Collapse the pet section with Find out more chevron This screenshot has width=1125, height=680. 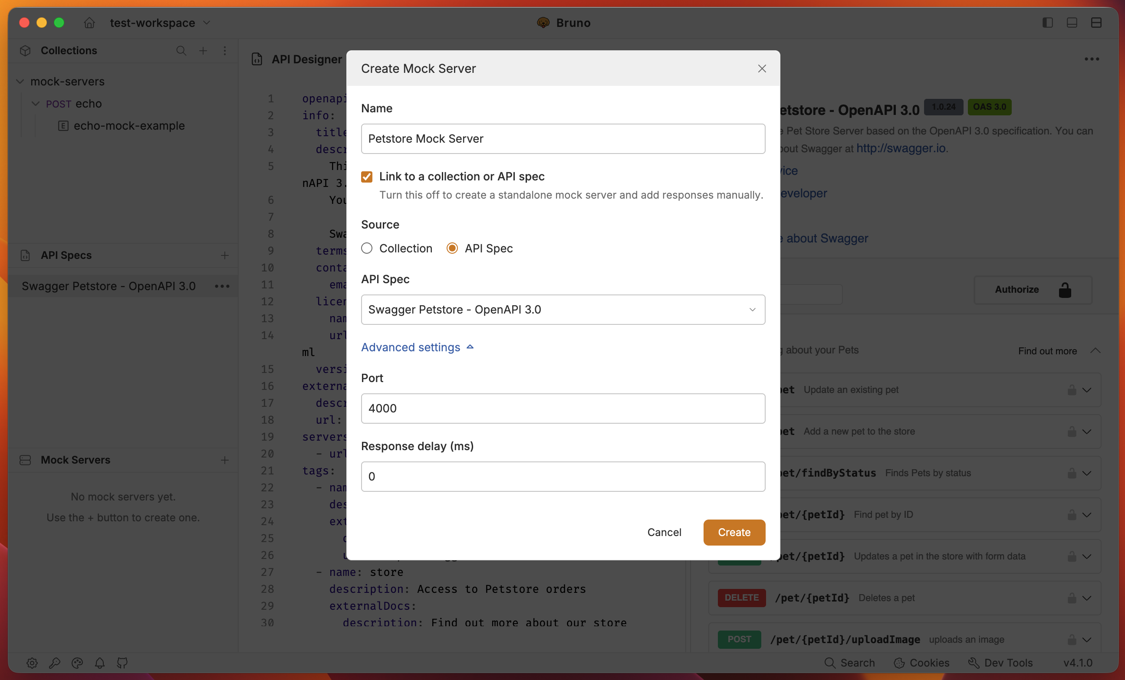[x=1095, y=351]
